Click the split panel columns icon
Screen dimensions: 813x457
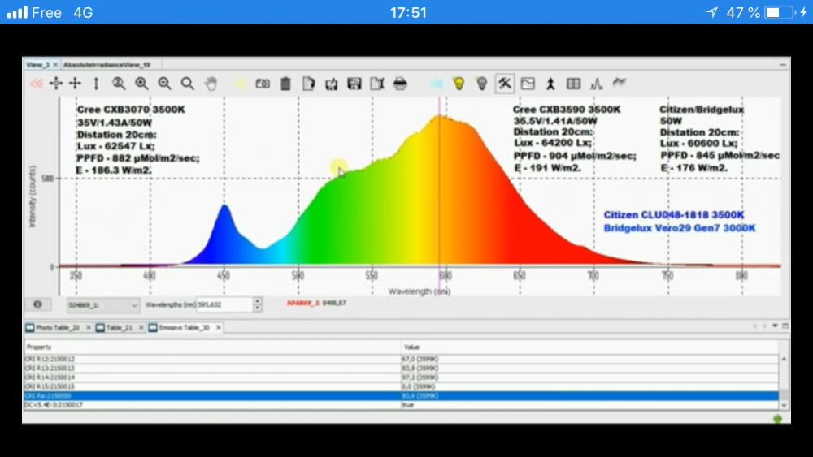coord(573,84)
